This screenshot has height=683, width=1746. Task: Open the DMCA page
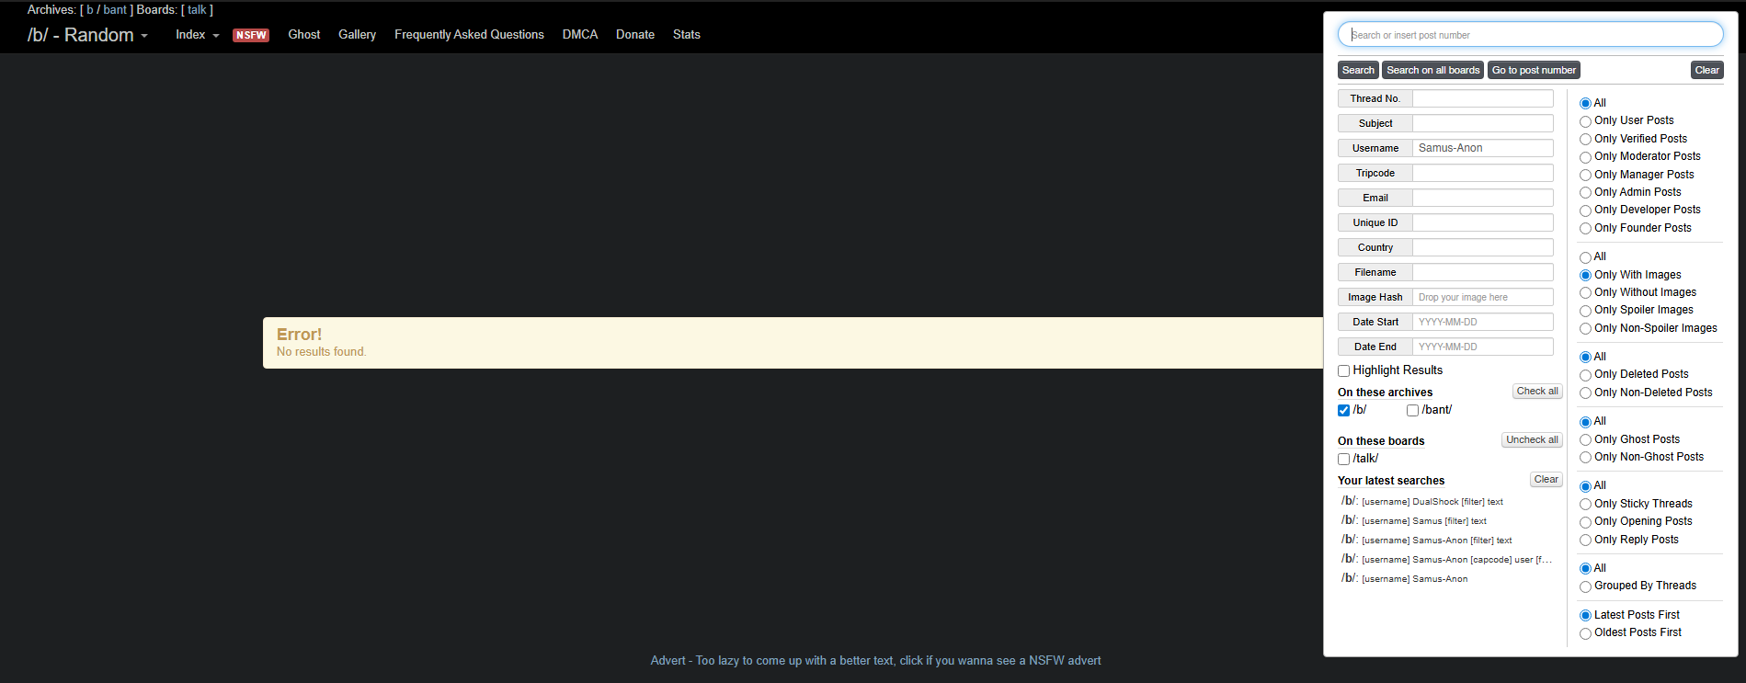click(x=580, y=35)
